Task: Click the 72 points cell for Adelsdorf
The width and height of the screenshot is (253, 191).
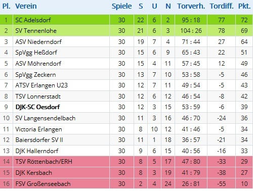Action: (x=244, y=20)
